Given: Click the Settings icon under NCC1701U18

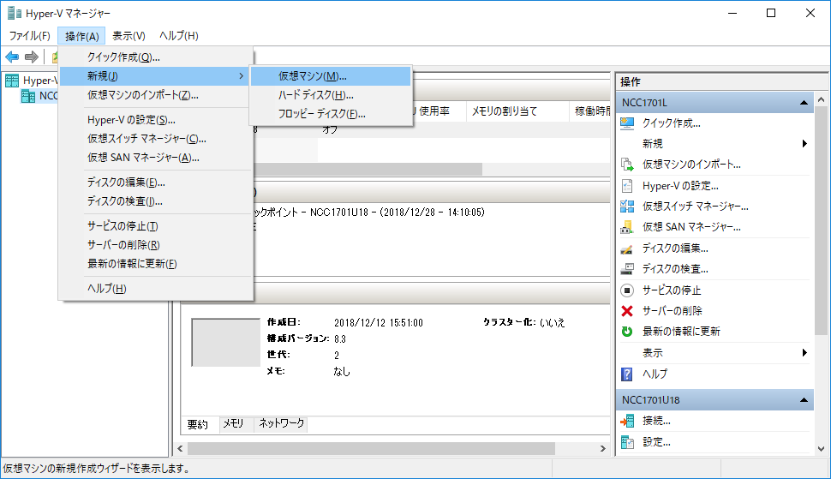Looking at the screenshot, I should click(627, 441).
